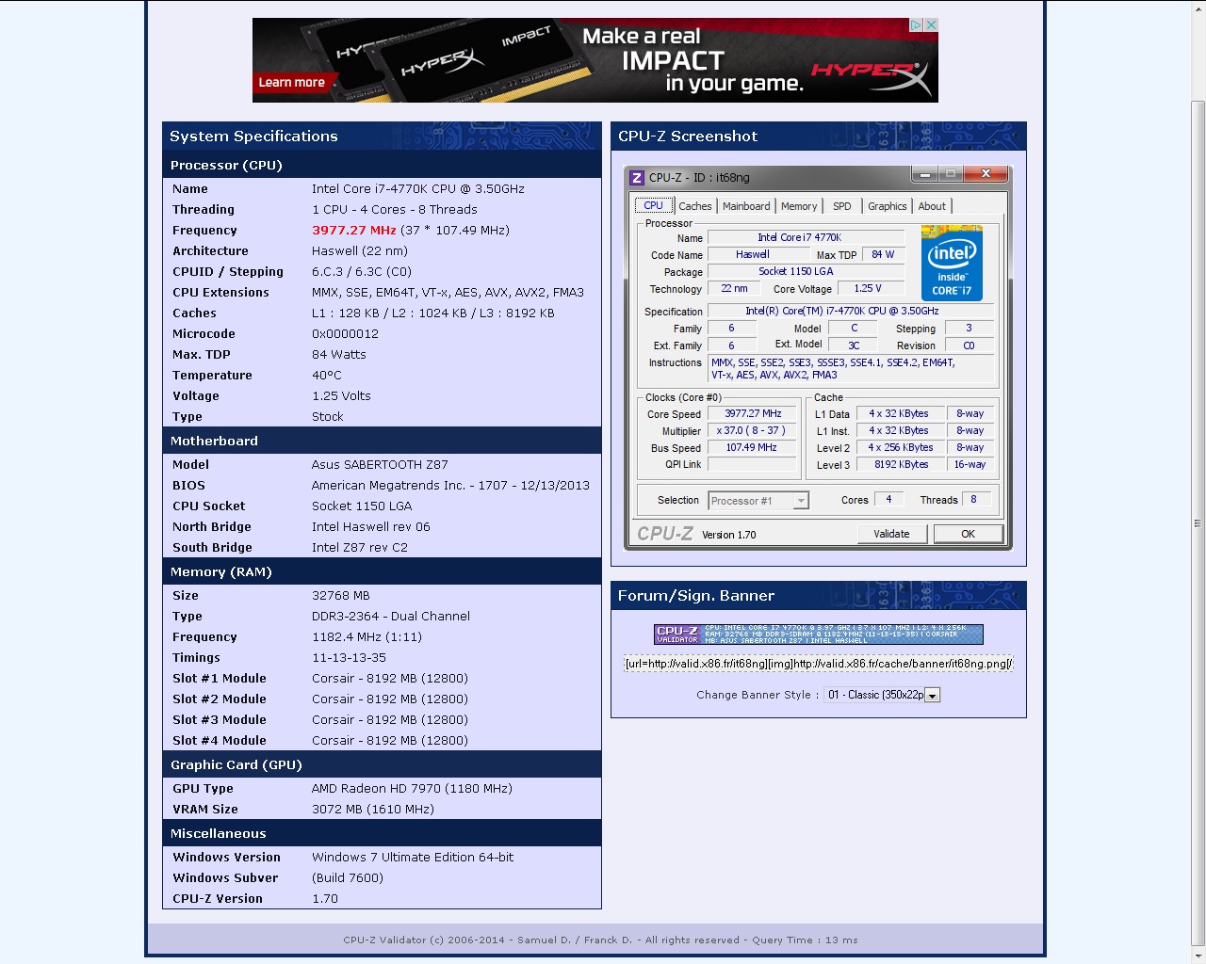The height and width of the screenshot is (964, 1206).
Task: Click the red 3977.27 MHz frequency value
Action: [x=354, y=231]
